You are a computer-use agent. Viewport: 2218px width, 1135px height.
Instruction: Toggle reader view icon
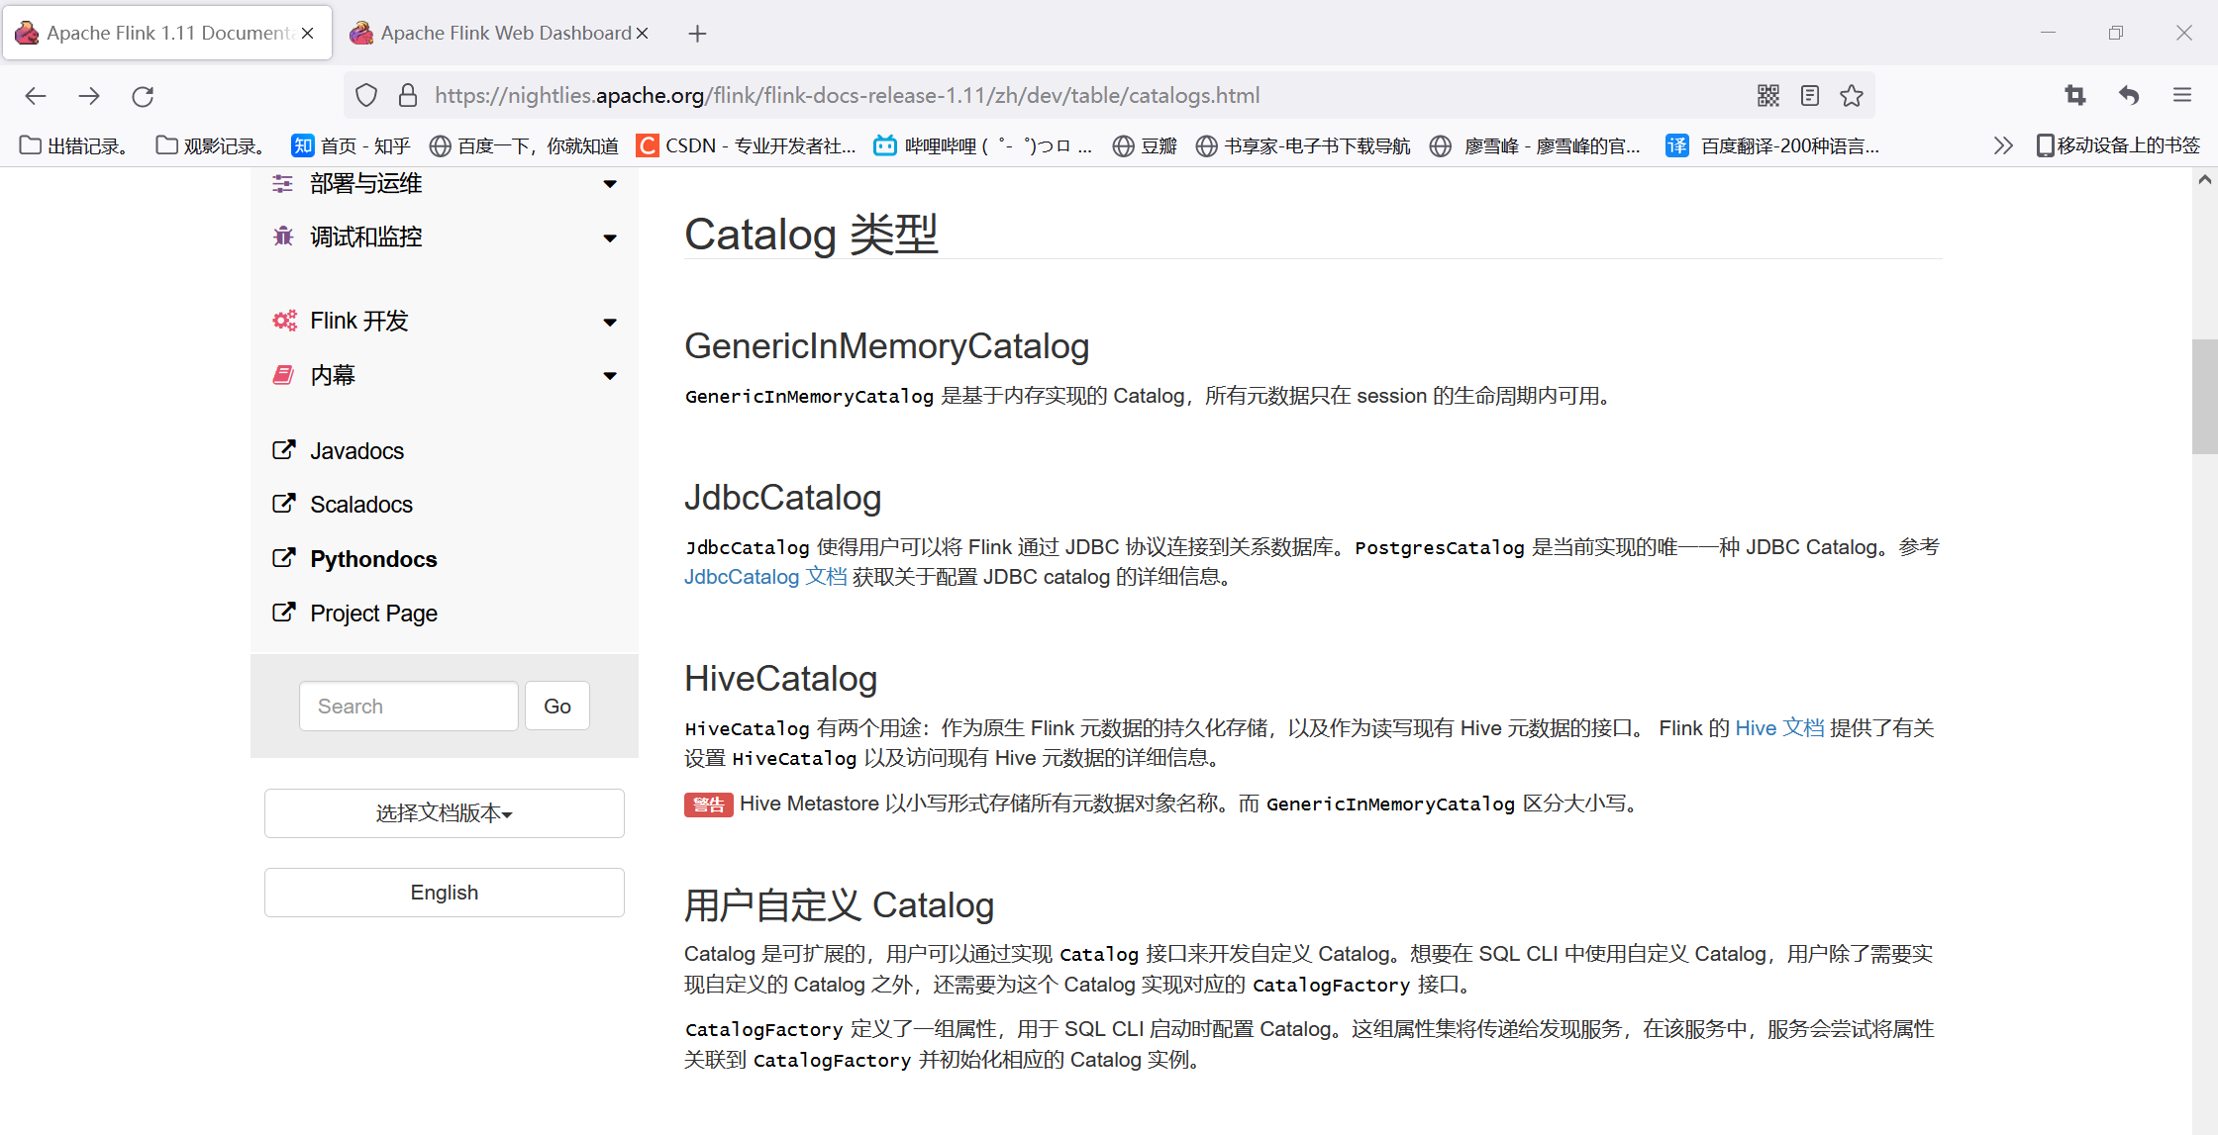pyautogui.click(x=1810, y=96)
